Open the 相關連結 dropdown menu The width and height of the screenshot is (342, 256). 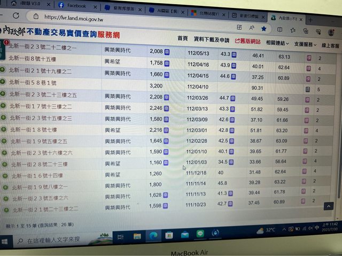(x=277, y=43)
